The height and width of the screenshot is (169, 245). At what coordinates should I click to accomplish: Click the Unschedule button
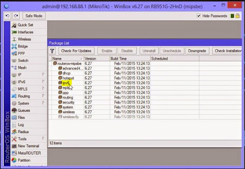pos(172,51)
